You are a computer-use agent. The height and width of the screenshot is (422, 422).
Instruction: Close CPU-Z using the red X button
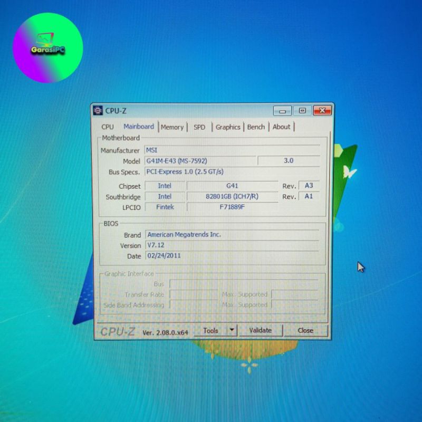tap(322, 111)
